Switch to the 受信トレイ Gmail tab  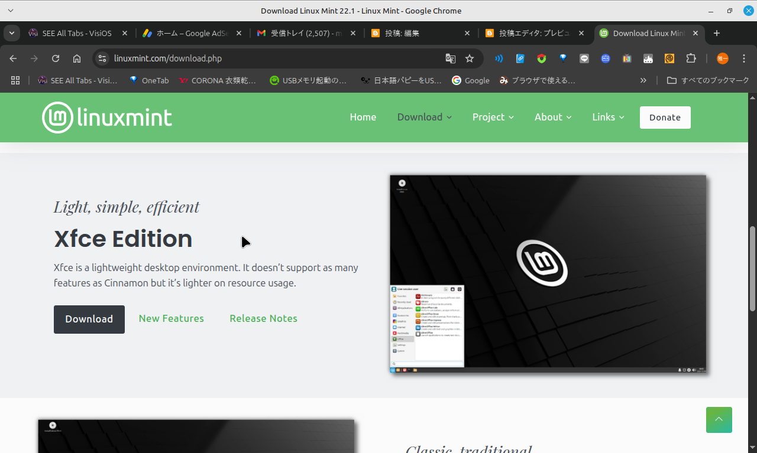click(306, 33)
